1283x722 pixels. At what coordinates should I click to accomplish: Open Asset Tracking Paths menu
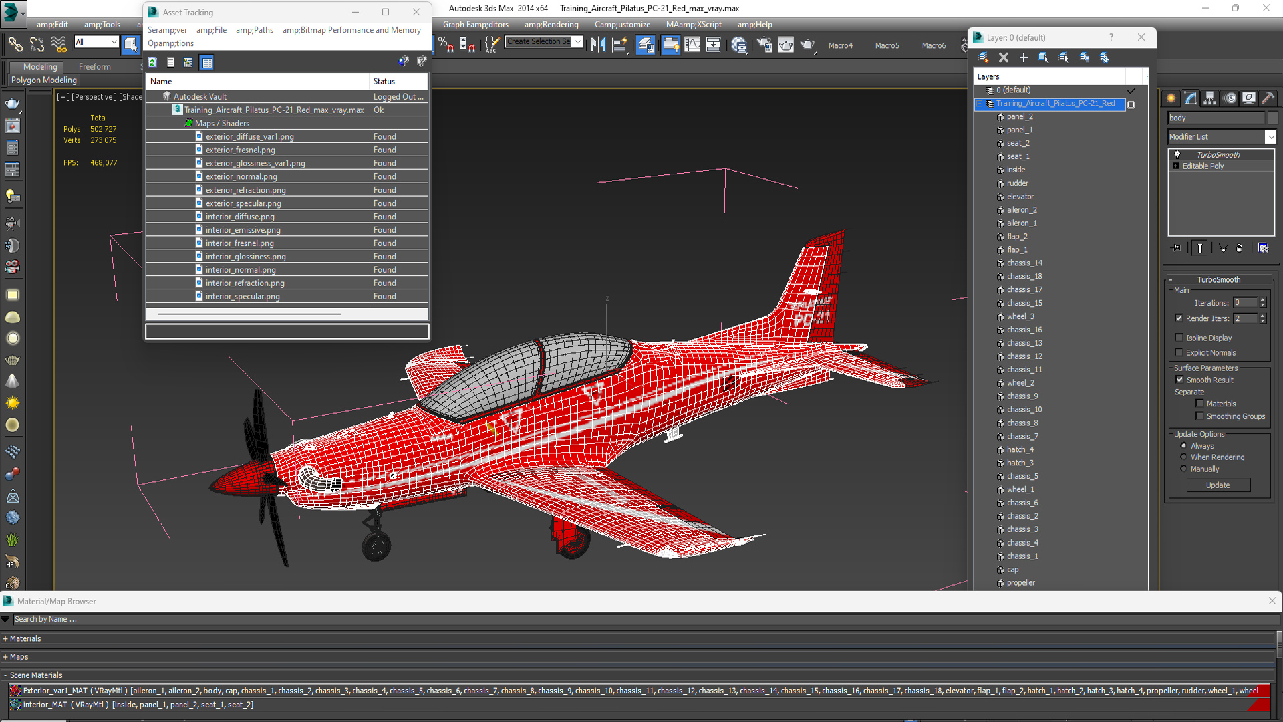[254, 30]
